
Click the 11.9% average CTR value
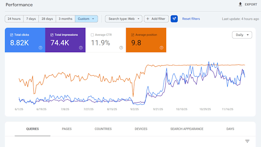[x=101, y=43]
